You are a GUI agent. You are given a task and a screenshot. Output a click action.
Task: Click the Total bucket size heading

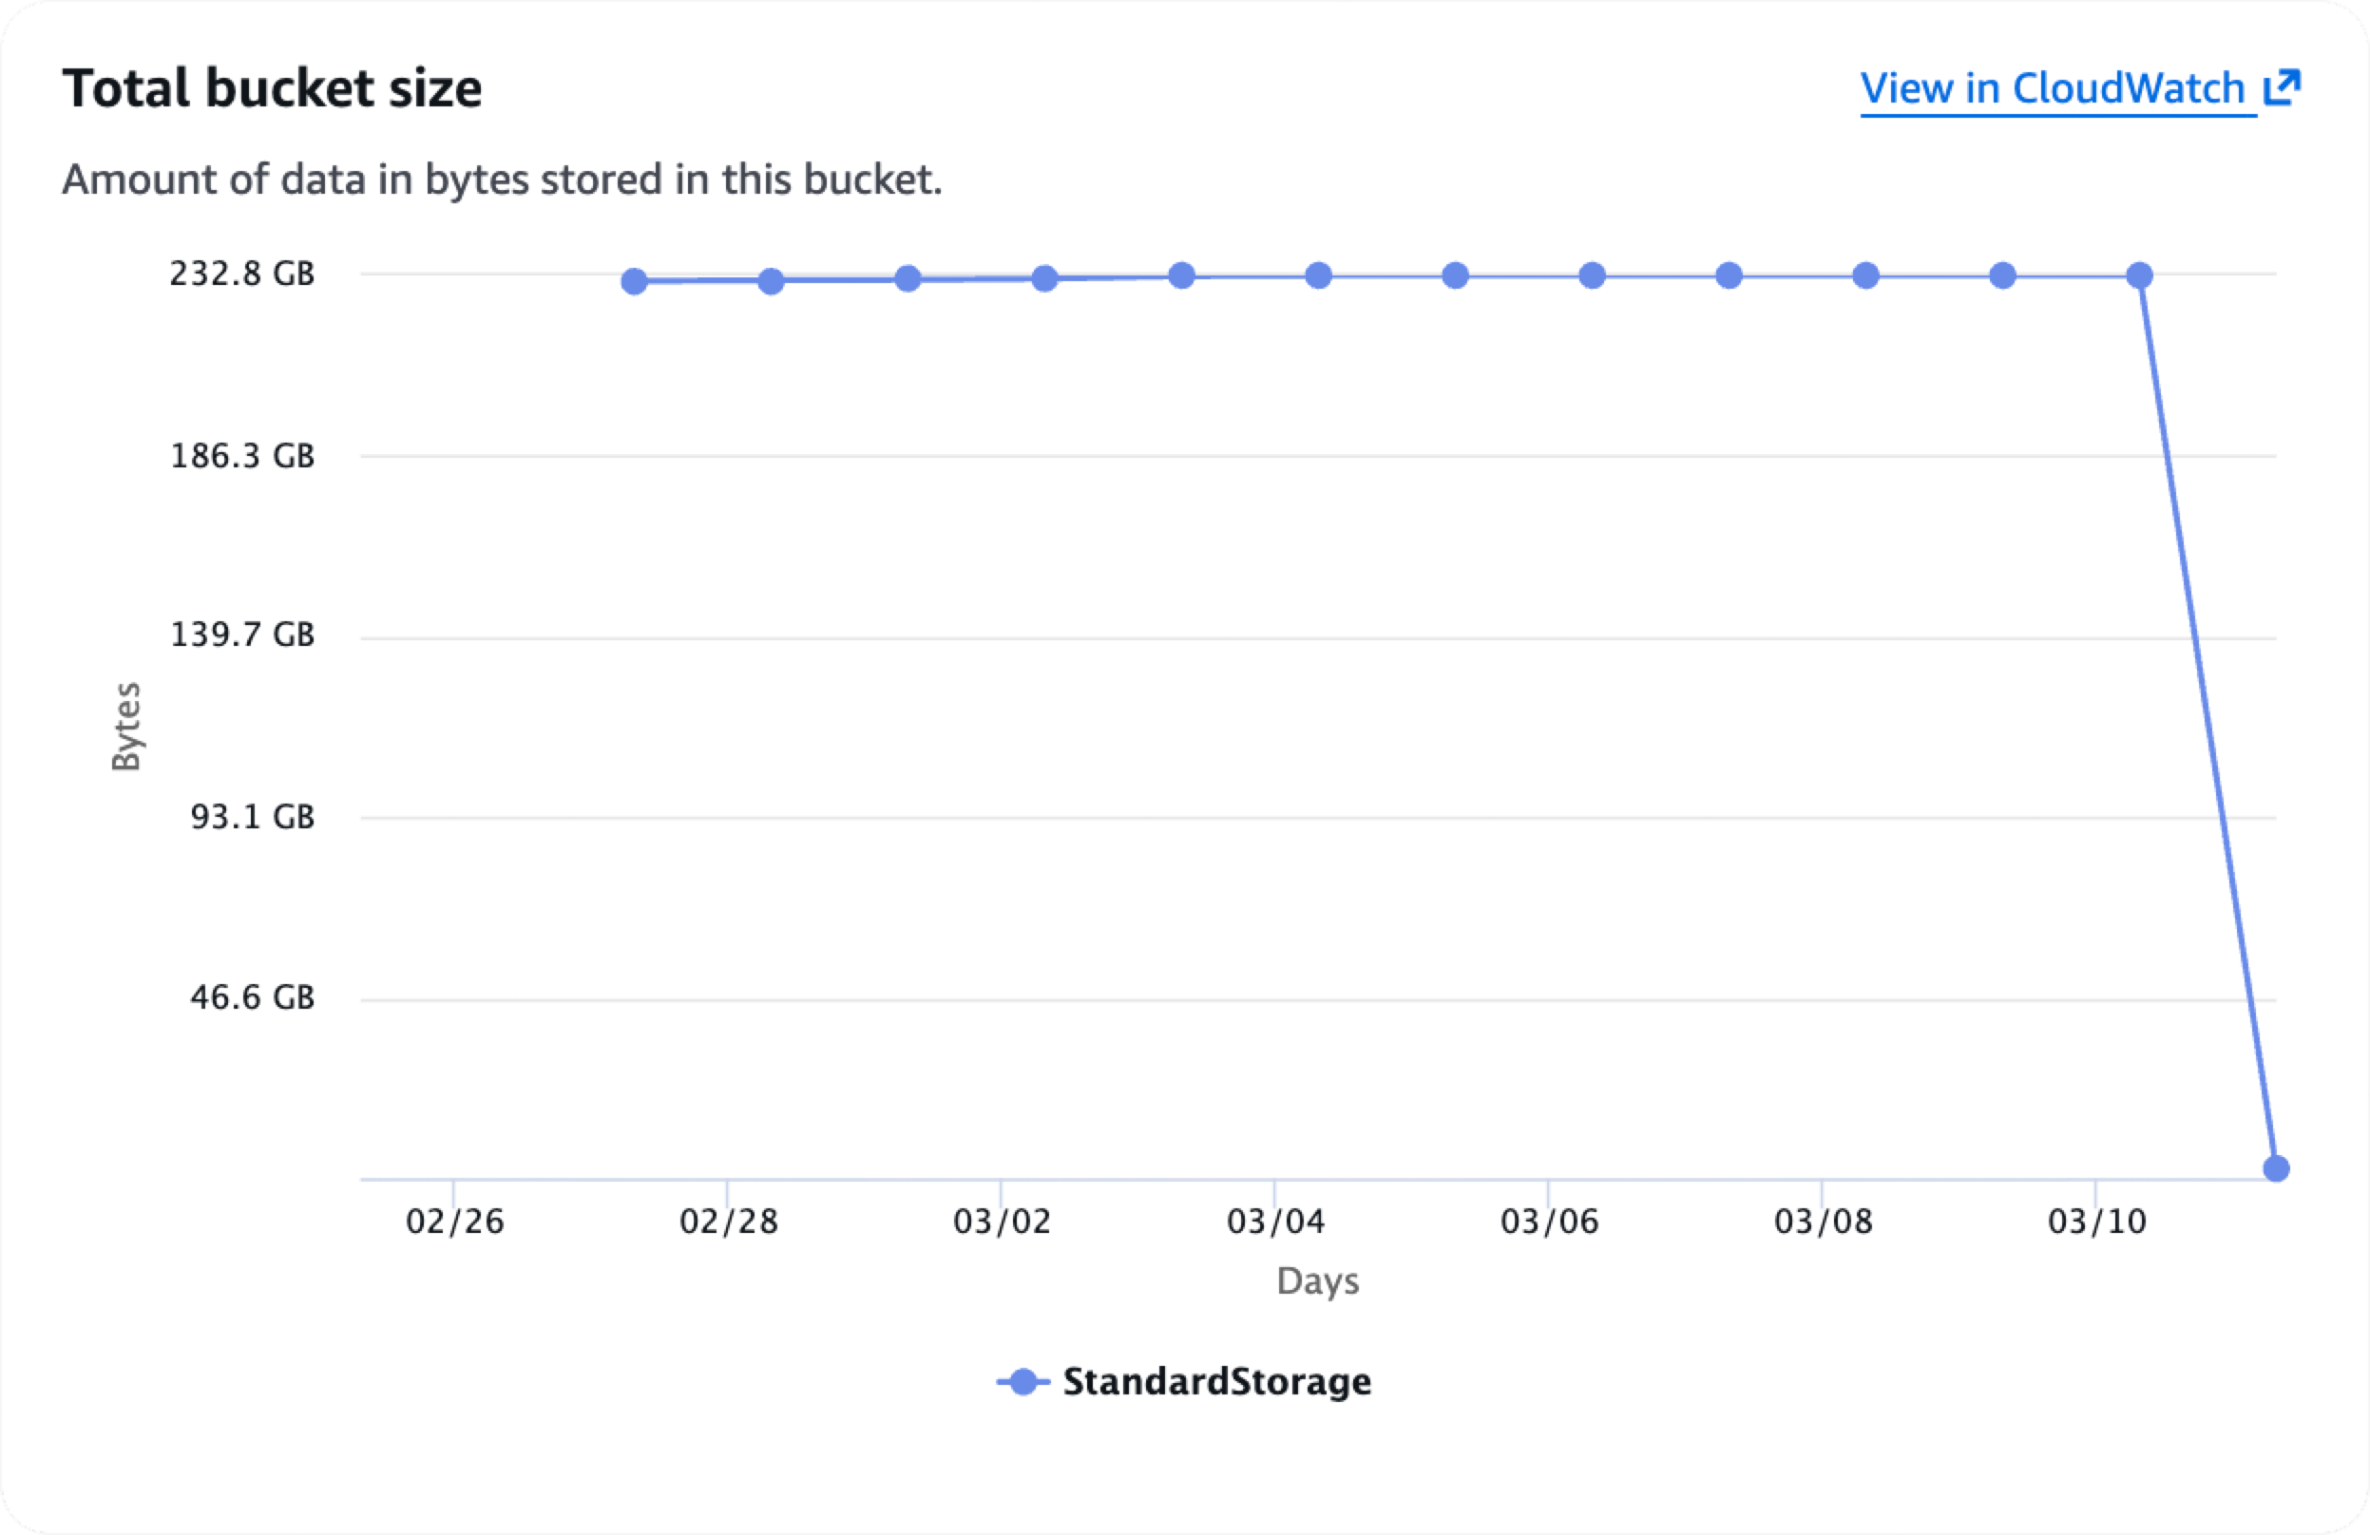[273, 87]
